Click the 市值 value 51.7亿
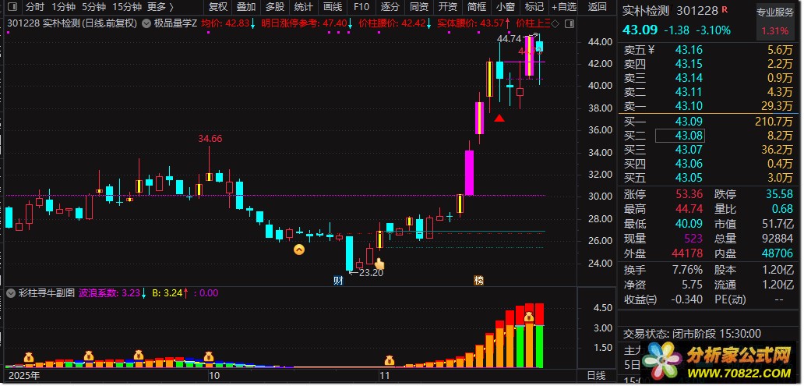The image size is (804, 386). pos(778,224)
